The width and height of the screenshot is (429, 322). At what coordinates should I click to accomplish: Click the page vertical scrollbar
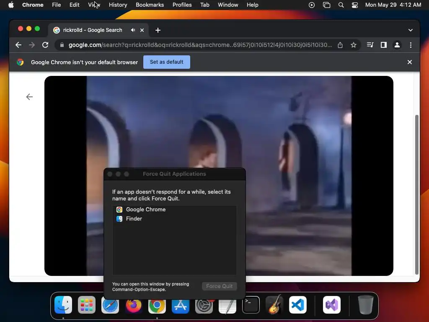point(417,195)
